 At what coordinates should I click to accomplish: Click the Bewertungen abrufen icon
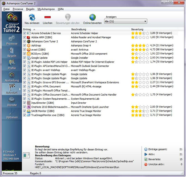point(68,17)
